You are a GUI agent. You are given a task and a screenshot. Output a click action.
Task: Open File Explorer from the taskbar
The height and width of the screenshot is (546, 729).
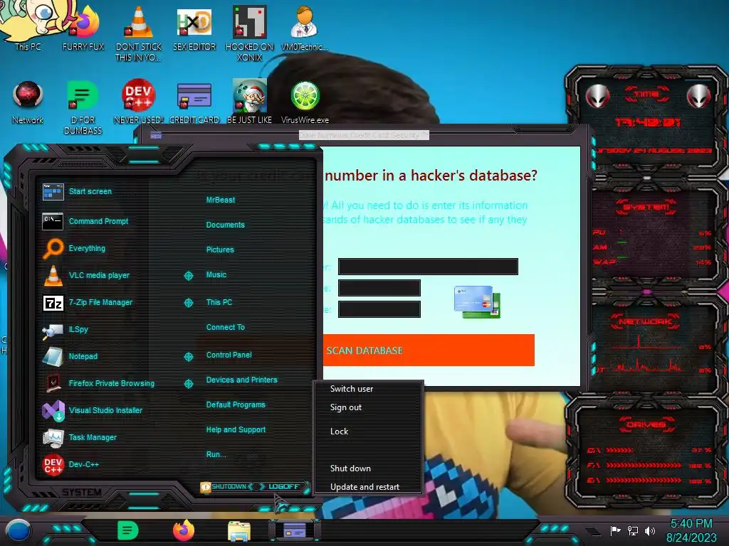point(239,531)
